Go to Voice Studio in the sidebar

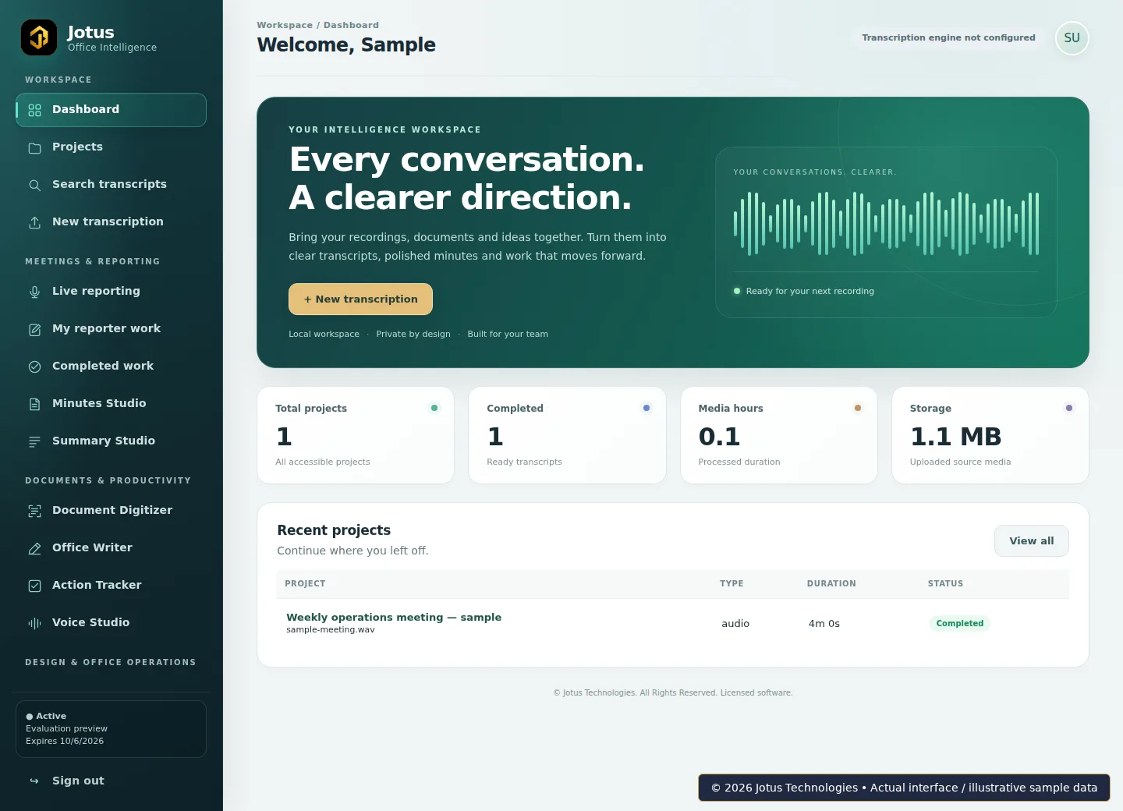click(x=111, y=622)
